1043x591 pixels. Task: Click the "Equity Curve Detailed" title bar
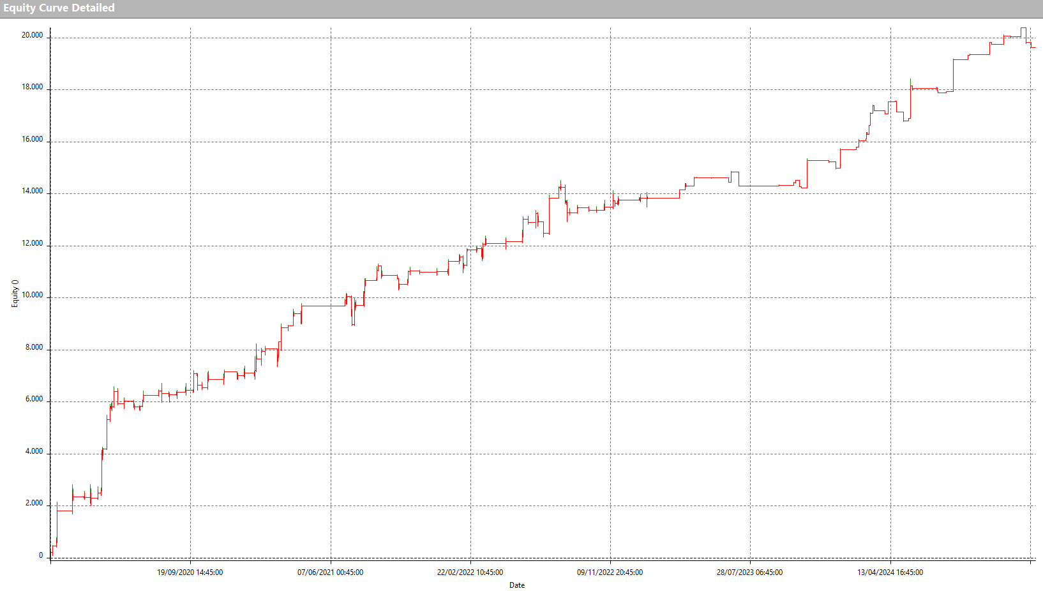click(x=59, y=8)
